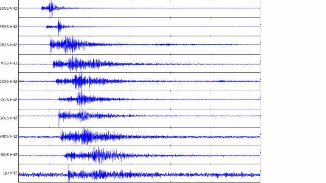The image size is (326, 183).
Task: Pick the signal onset on CRES trace
Action: (50, 44)
